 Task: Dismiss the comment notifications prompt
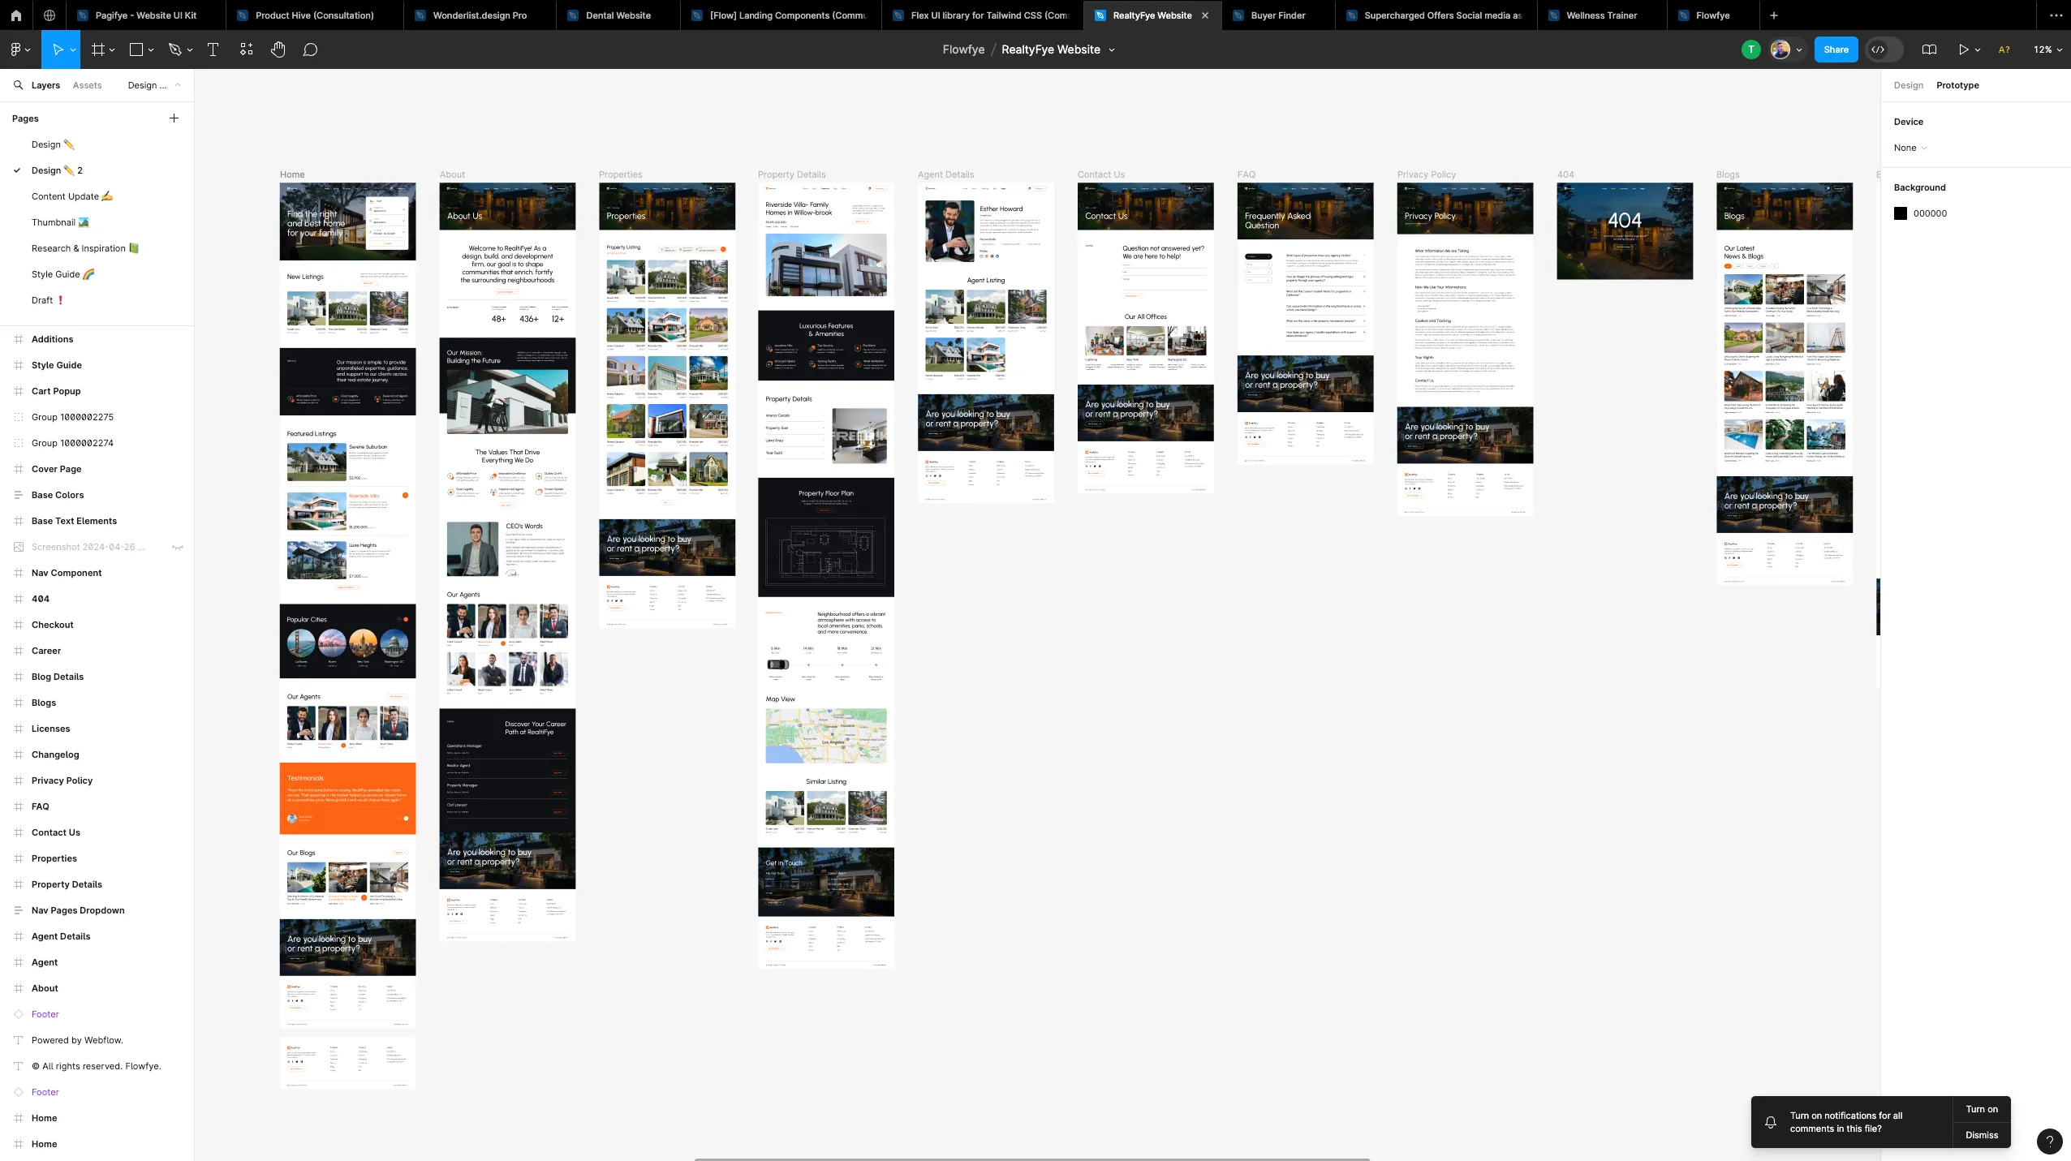pyautogui.click(x=1981, y=1135)
